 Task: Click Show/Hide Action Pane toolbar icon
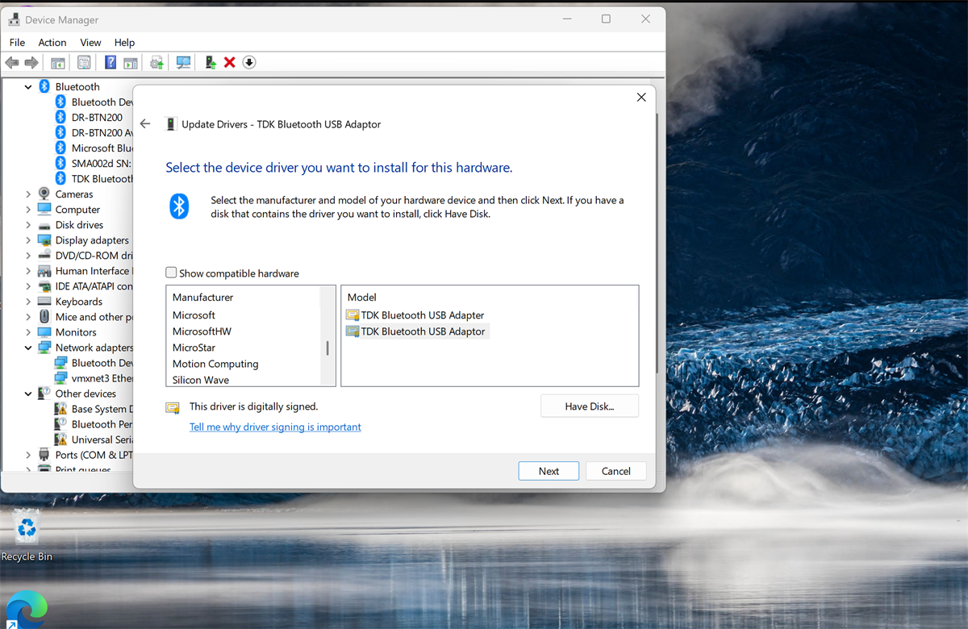(131, 63)
